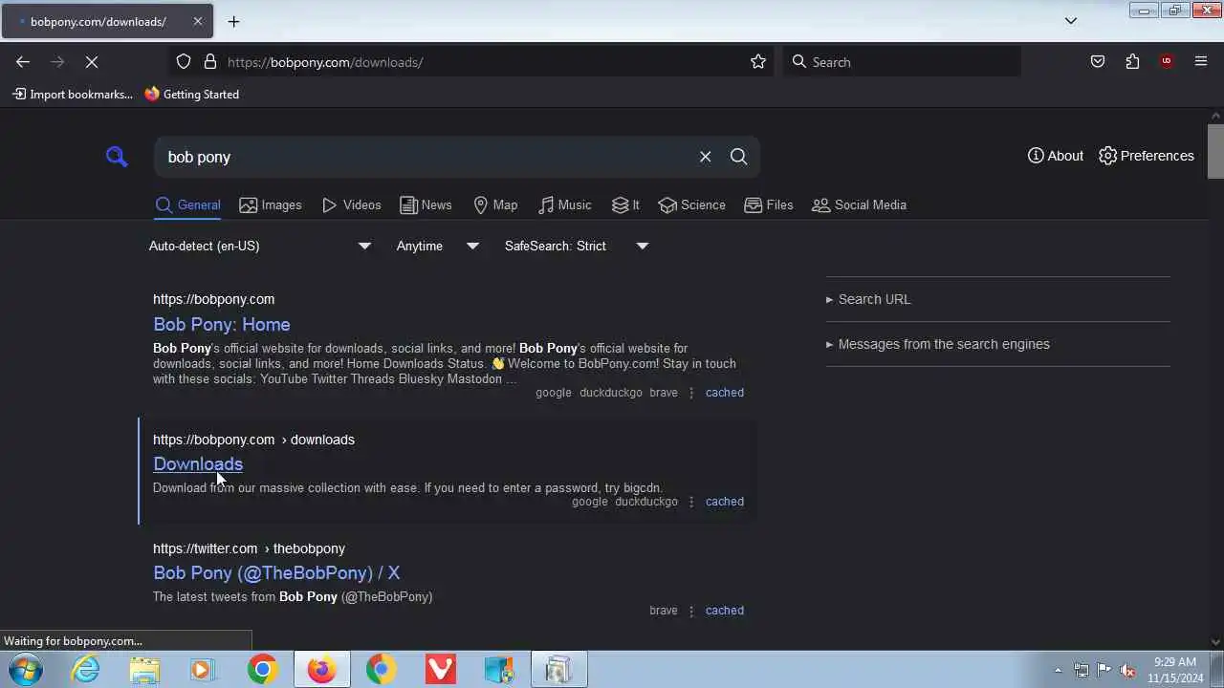Switch to the Images tab
The image size is (1224, 688).
(x=271, y=204)
